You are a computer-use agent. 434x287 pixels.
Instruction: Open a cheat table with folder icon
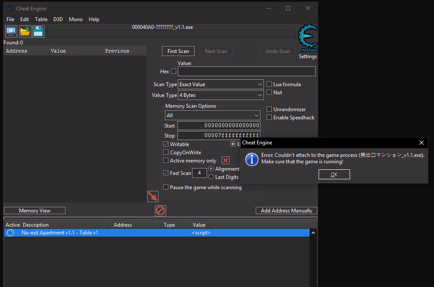click(25, 31)
